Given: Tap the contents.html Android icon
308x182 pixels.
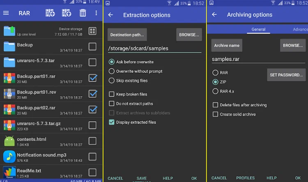Looking at the screenshot, I should coord(9,141).
